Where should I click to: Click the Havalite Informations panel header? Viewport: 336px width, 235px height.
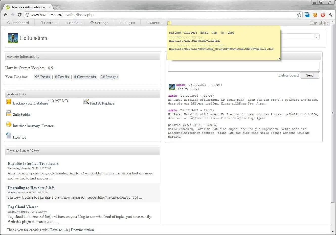(x=82, y=57)
